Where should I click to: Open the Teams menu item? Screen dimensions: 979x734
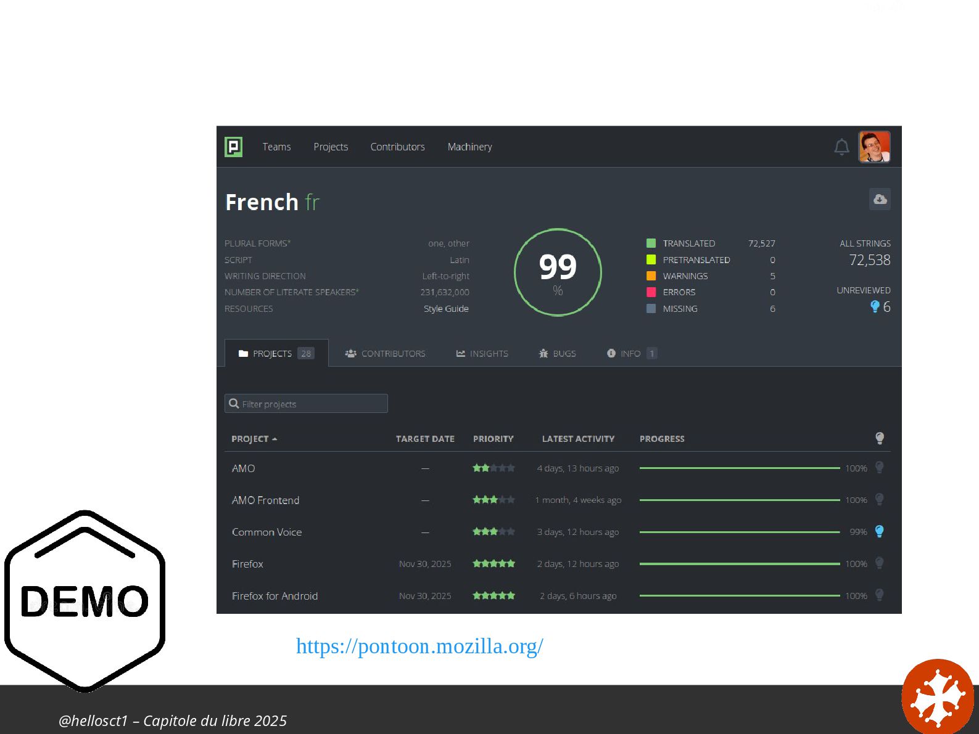click(x=276, y=147)
